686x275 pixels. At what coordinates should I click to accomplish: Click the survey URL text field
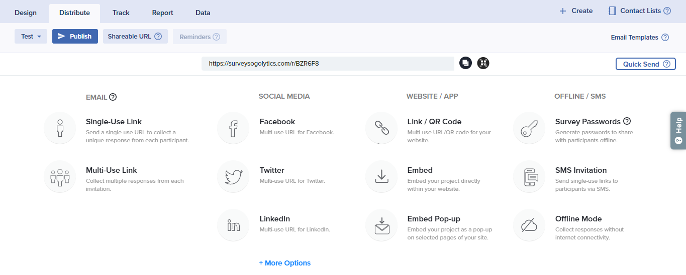327,64
